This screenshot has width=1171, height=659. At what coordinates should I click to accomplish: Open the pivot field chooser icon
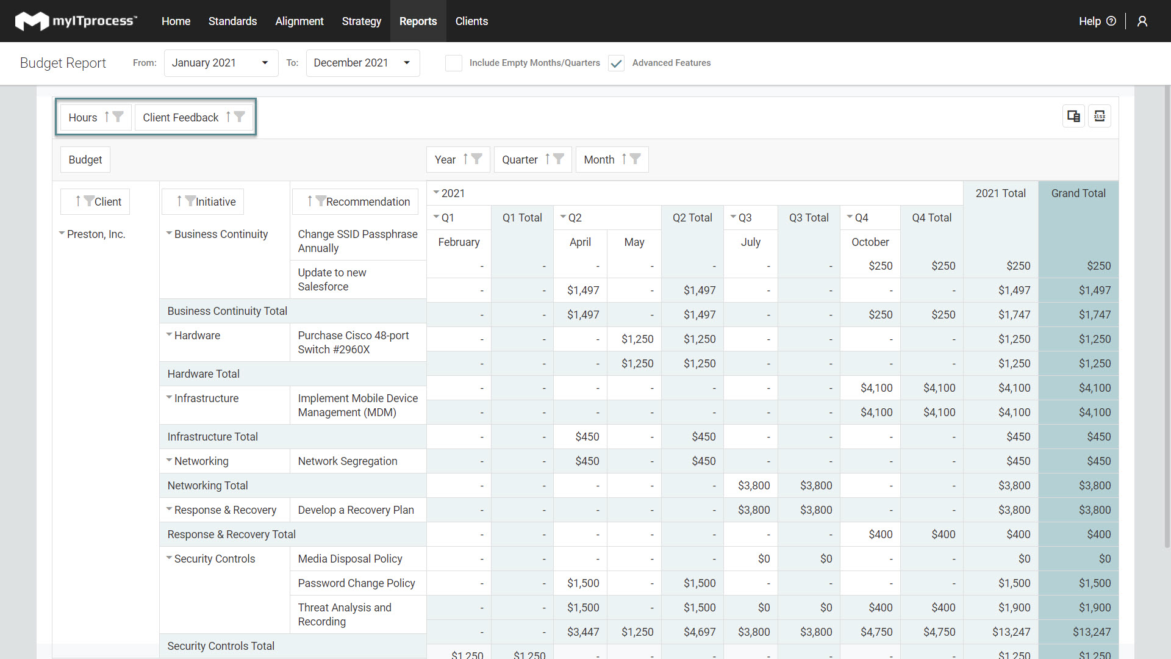coord(1073,116)
